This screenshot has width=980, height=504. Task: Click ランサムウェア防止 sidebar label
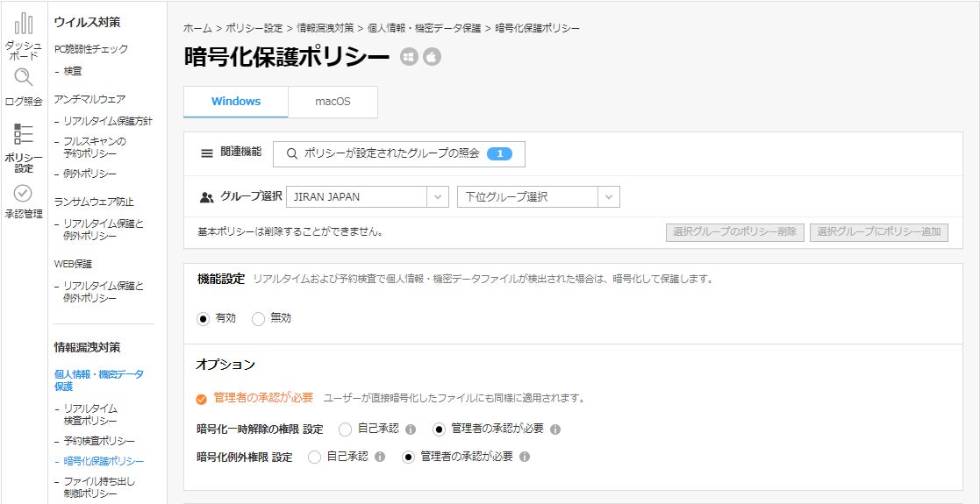tap(95, 202)
